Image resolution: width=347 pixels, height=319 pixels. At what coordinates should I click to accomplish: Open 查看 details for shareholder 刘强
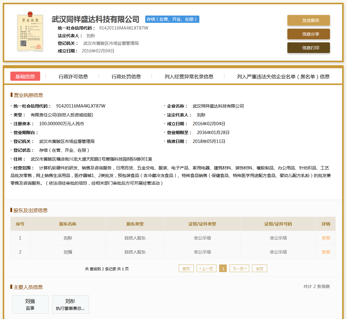tap(326, 252)
